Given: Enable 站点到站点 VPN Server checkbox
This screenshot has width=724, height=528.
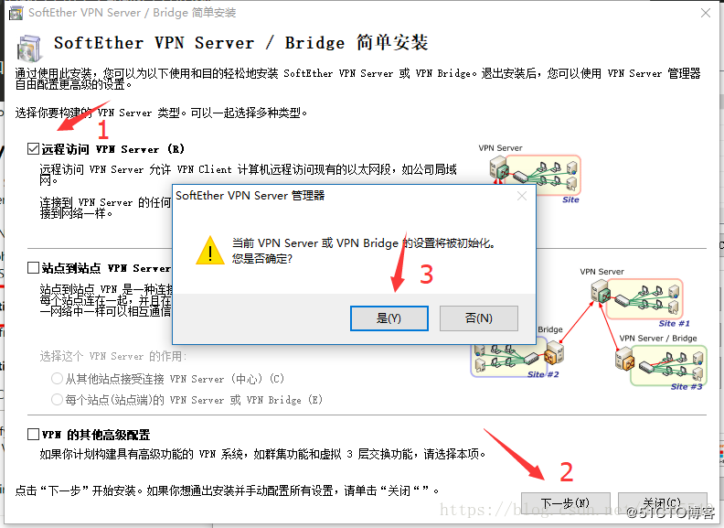Looking at the screenshot, I should click(x=33, y=268).
